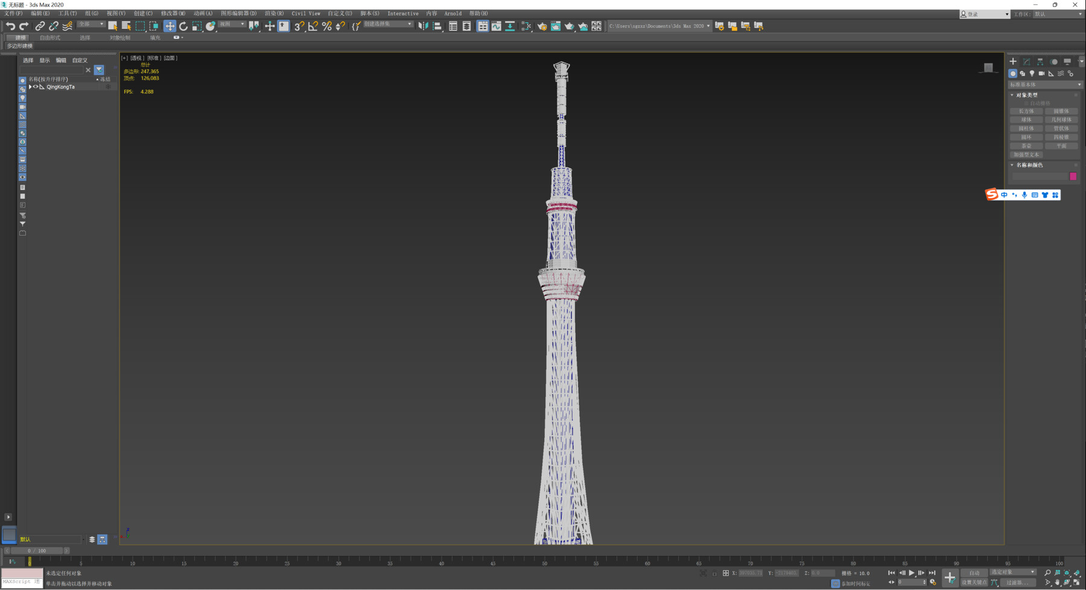The width and height of the screenshot is (1086, 590).
Task: Switch to the 自由形式 ribbon tab
Action: coord(50,37)
